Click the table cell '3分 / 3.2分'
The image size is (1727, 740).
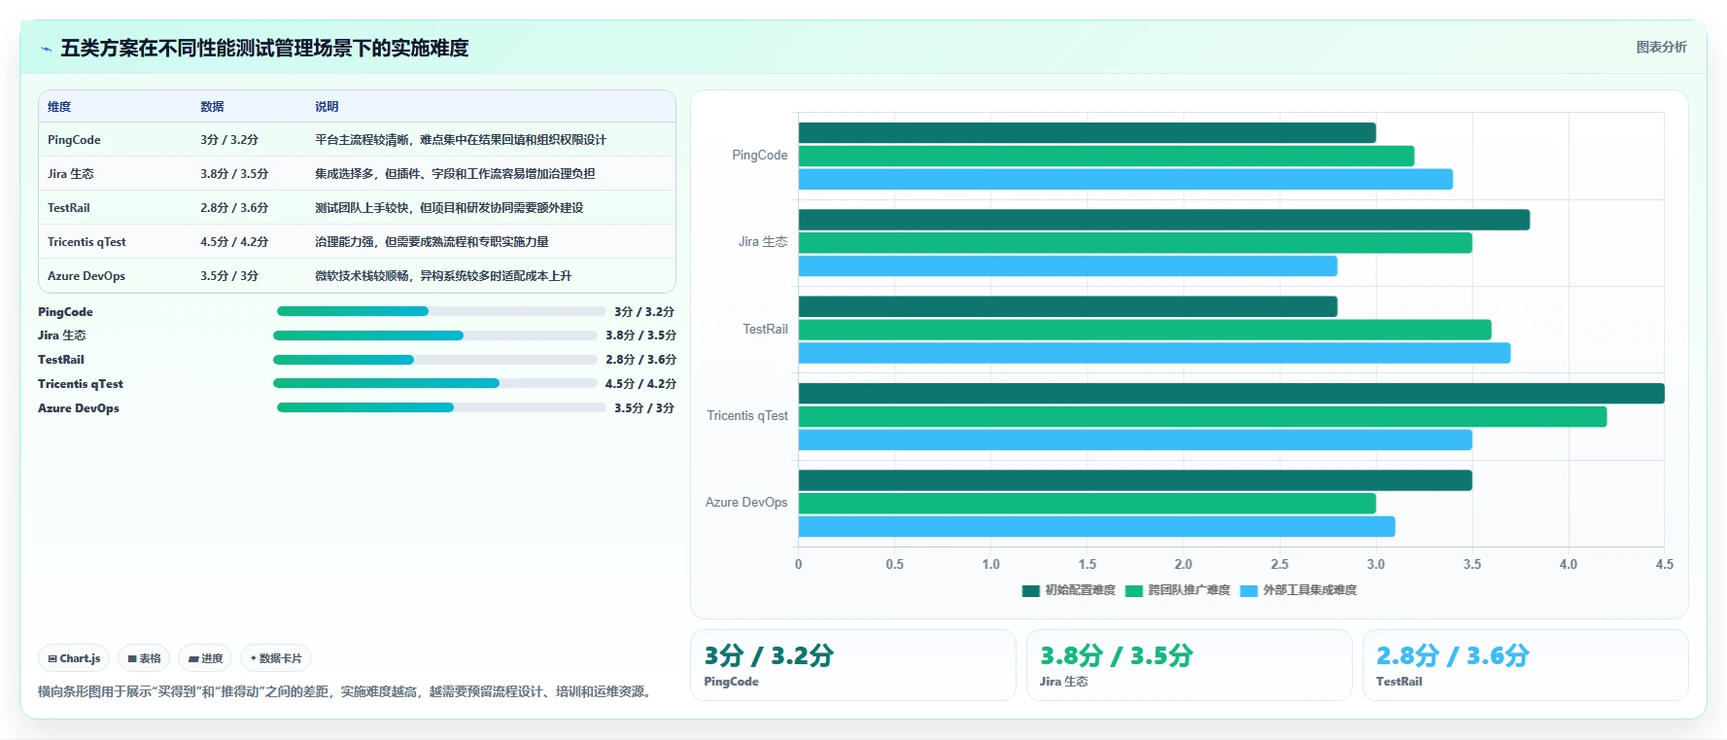(229, 140)
